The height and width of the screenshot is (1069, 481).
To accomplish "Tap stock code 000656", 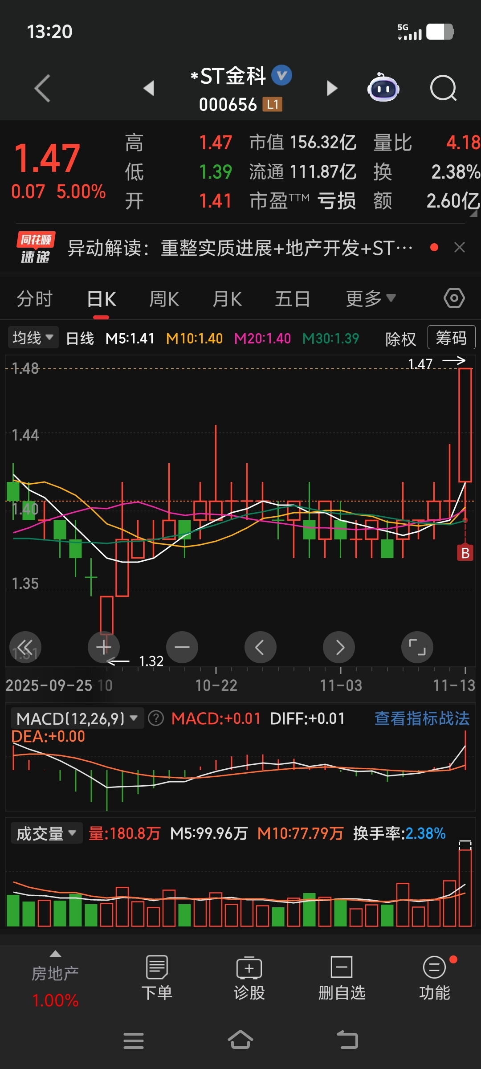I will (228, 105).
